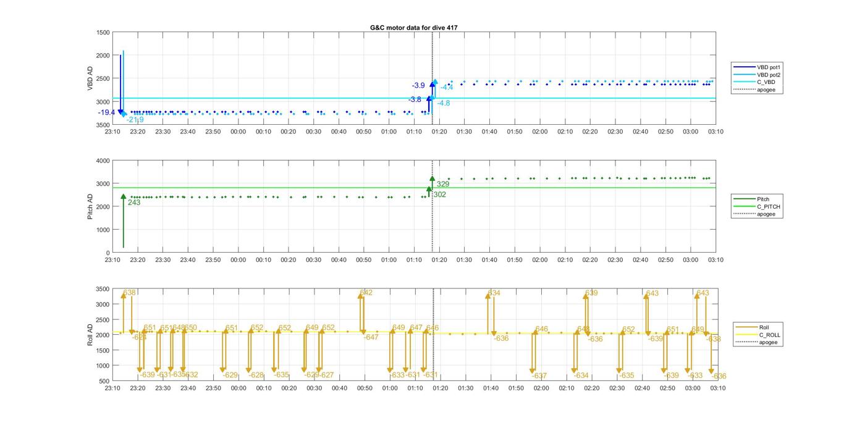Click the 'VBD AD' y-axis label

pos(90,78)
